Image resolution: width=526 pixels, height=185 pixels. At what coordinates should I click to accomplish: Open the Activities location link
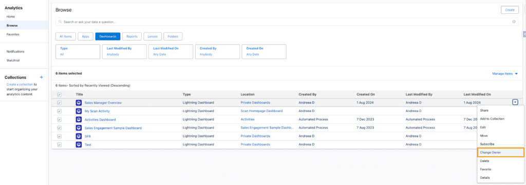[248, 119]
